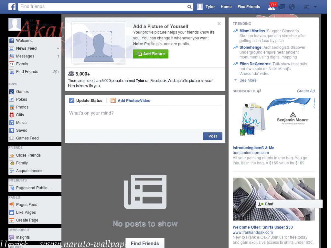Open Home in the top navigation
This screenshot has height=248, width=331.
click(x=226, y=7)
